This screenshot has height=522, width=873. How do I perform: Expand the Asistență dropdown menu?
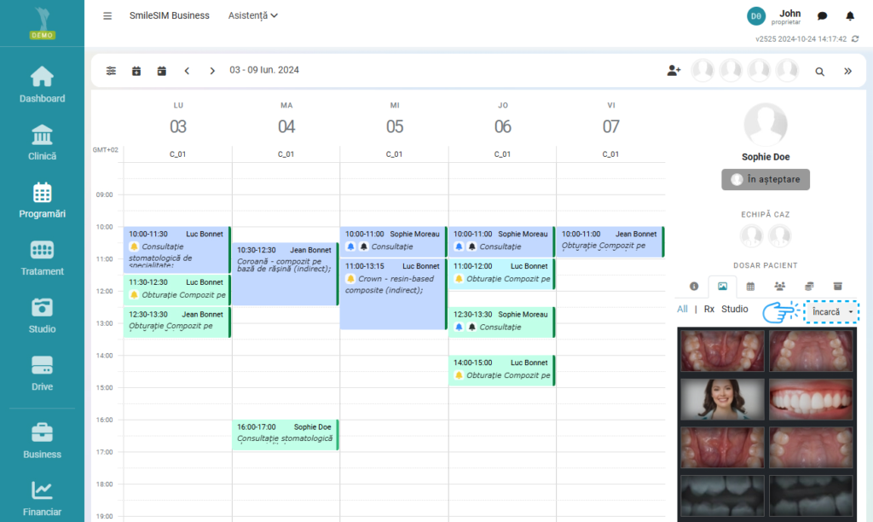253,15
